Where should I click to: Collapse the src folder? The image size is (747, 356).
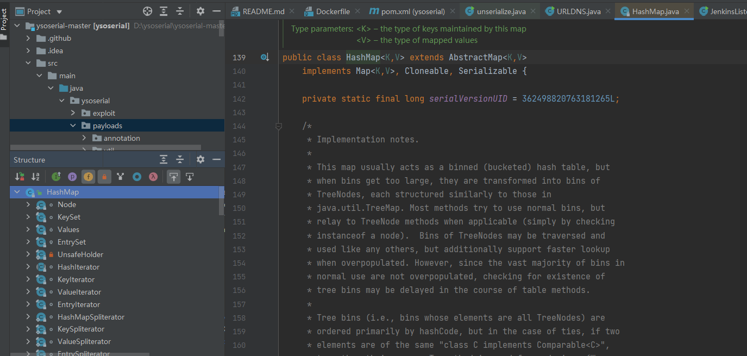tap(28, 63)
